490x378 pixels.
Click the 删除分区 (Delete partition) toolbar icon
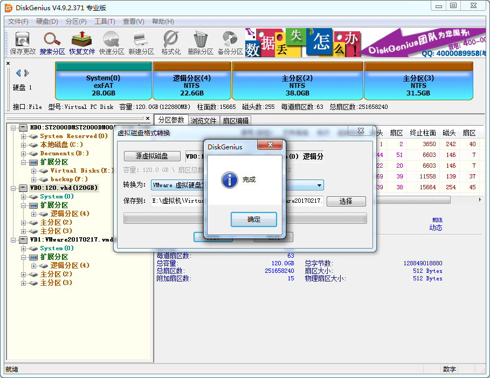coord(201,43)
